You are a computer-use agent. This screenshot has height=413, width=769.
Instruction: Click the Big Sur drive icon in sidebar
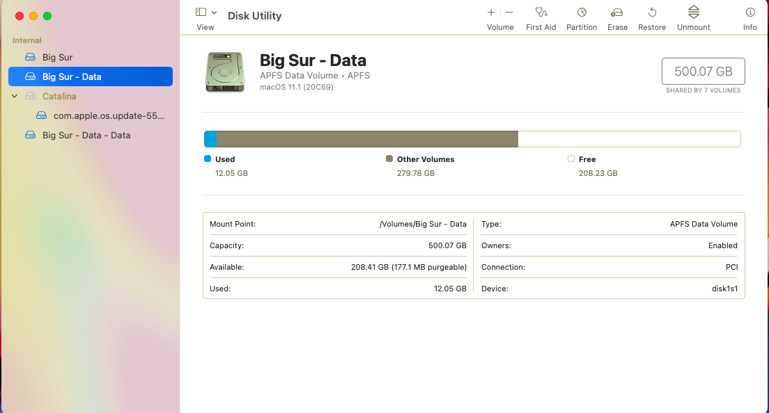[x=31, y=57]
